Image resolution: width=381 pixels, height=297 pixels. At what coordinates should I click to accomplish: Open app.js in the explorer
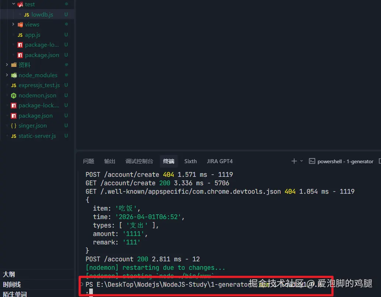tap(32, 35)
